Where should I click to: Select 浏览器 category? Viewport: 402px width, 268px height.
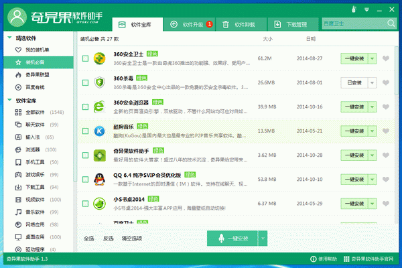click(38, 149)
